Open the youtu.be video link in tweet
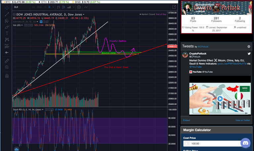Screen dimensions: 254x151 coord(232,63)
